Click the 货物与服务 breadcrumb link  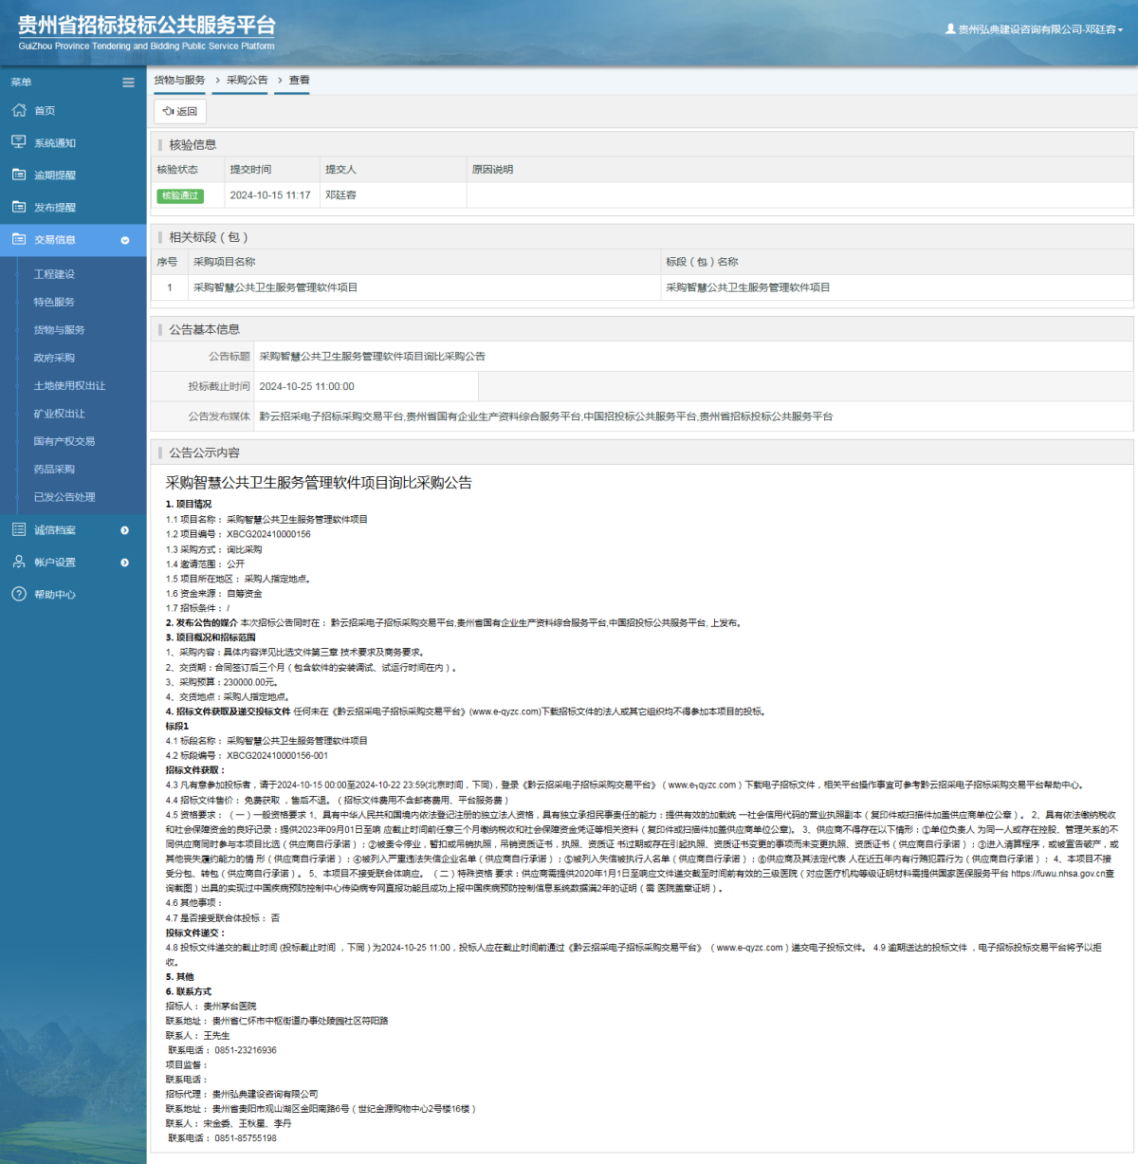(179, 81)
